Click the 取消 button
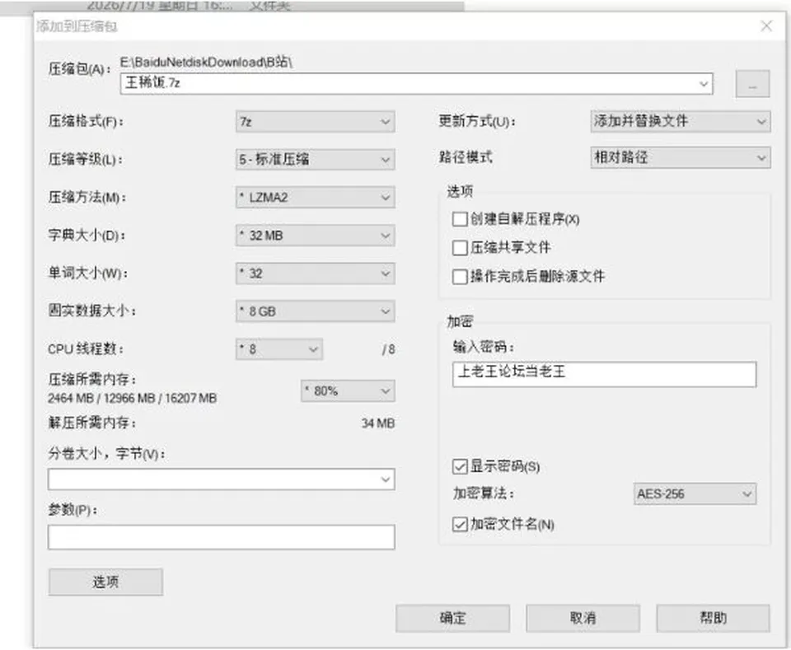791x650 pixels. tap(583, 618)
